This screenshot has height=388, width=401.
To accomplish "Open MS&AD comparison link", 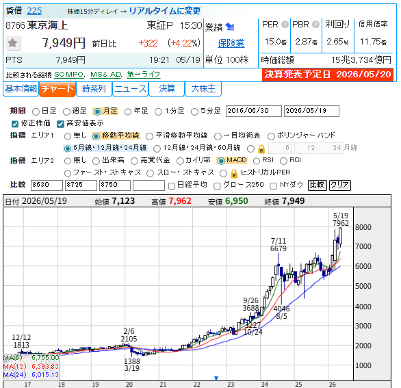I will tap(106, 75).
